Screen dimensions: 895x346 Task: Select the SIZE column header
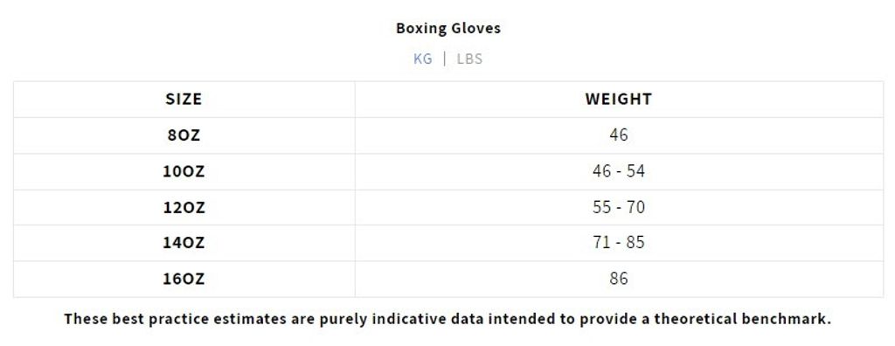[x=184, y=99]
